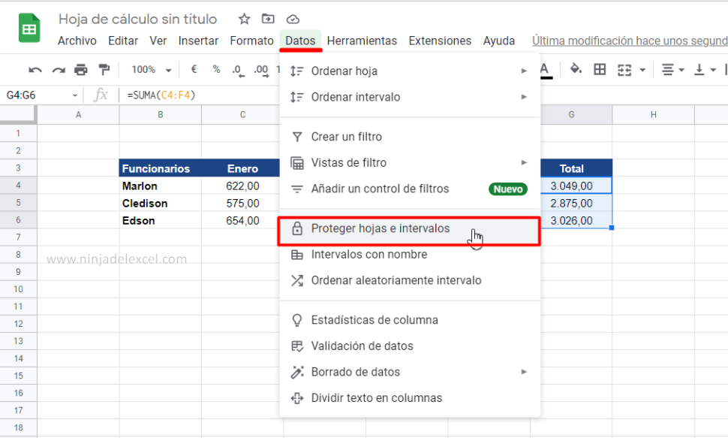Expand the cell name box dropdown

pyautogui.click(x=75, y=95)
